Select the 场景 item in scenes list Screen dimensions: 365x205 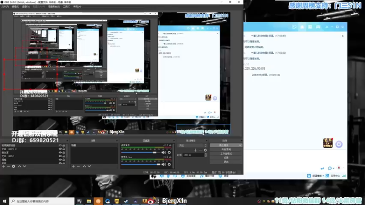[94, 145]
